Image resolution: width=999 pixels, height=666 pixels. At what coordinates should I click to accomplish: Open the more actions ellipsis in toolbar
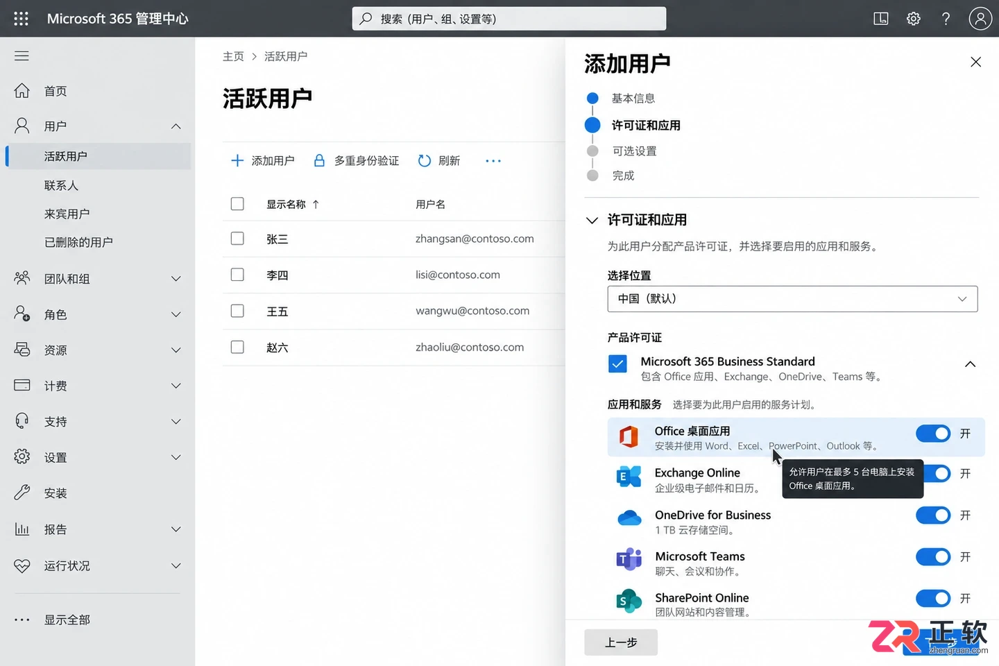pos(493,161)
